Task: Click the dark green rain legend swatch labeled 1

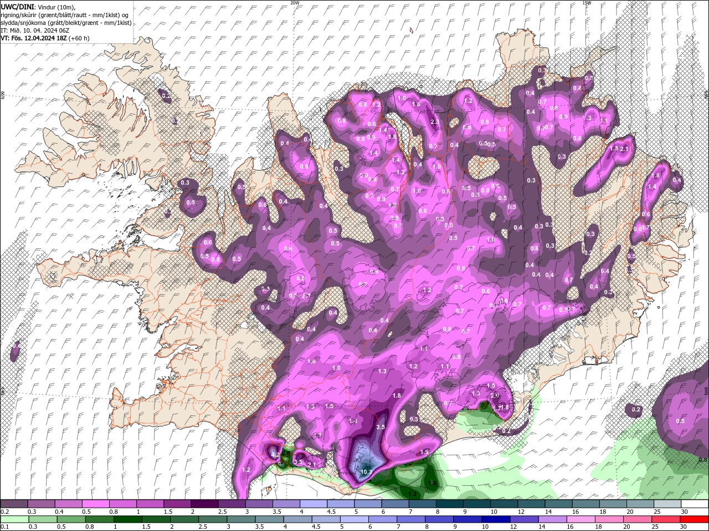Action: pos(127,519)
